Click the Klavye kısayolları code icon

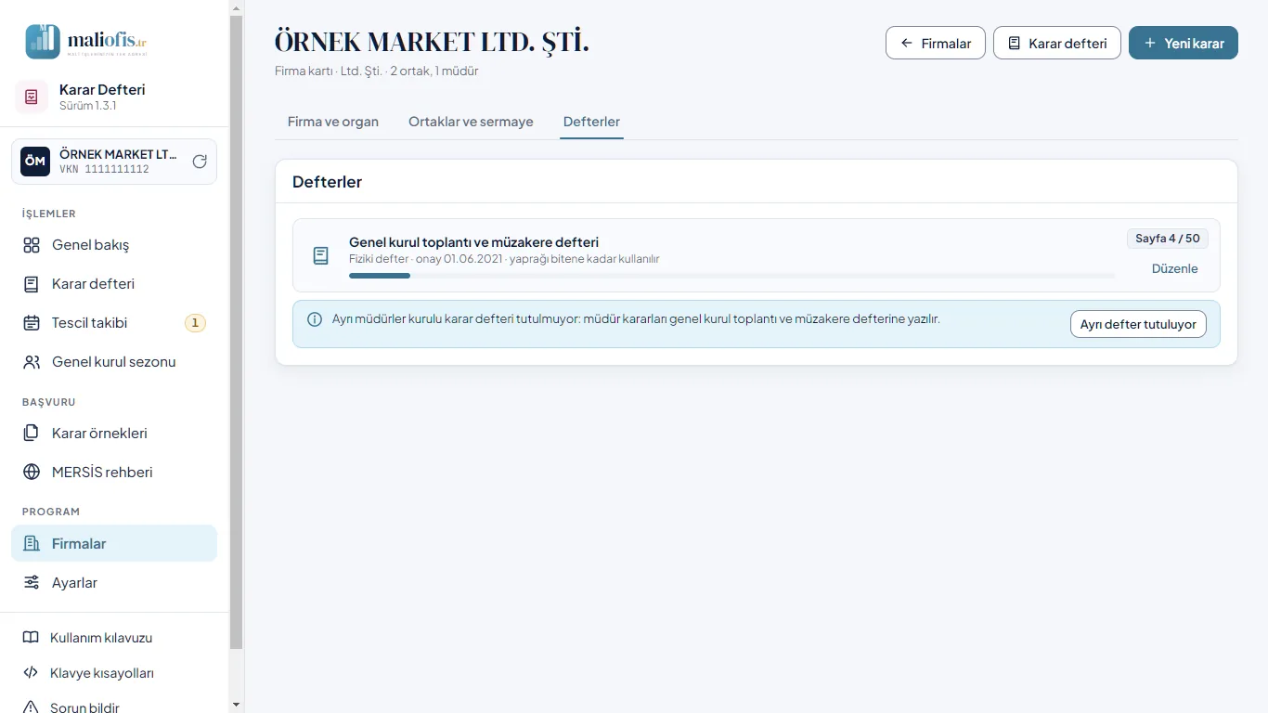point(31,673)
